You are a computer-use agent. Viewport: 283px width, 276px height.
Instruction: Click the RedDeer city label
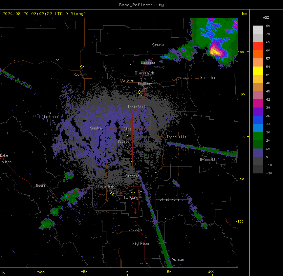pos(144,84)
